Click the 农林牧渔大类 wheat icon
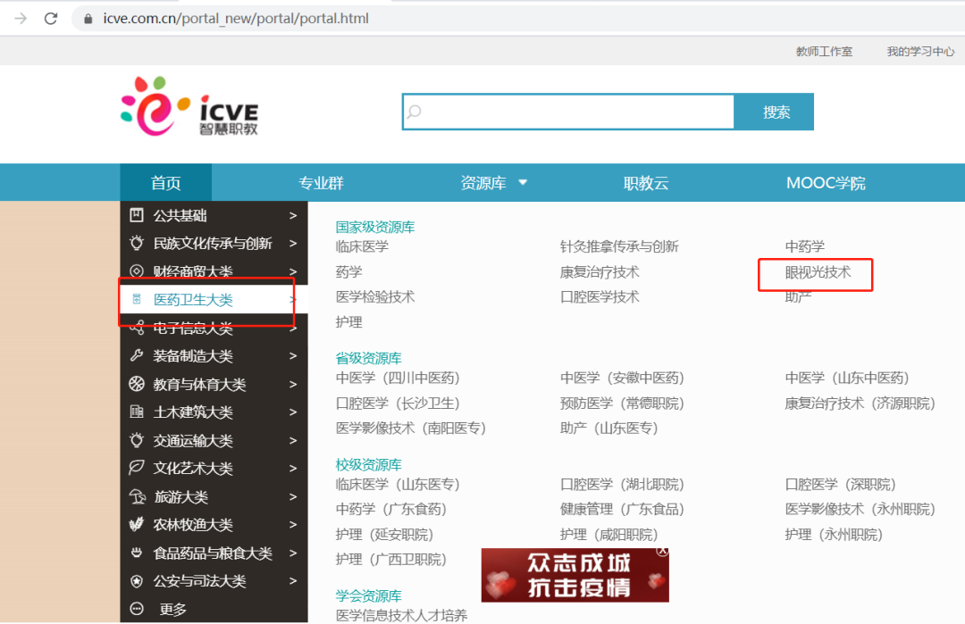This screenshot has width=965, height=624. click(x=137, y=525)
